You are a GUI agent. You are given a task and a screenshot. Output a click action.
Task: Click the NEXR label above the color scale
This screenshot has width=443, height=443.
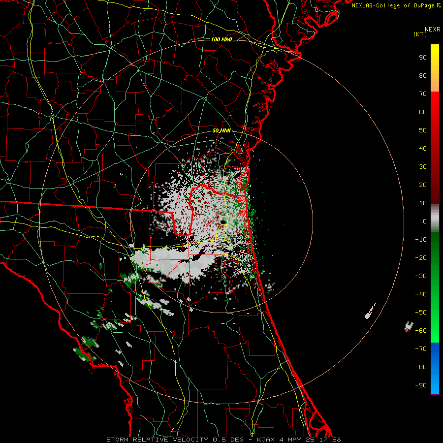432,30
